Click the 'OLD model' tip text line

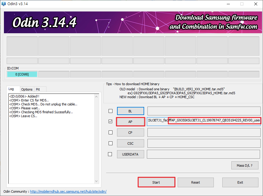(172, 89)
